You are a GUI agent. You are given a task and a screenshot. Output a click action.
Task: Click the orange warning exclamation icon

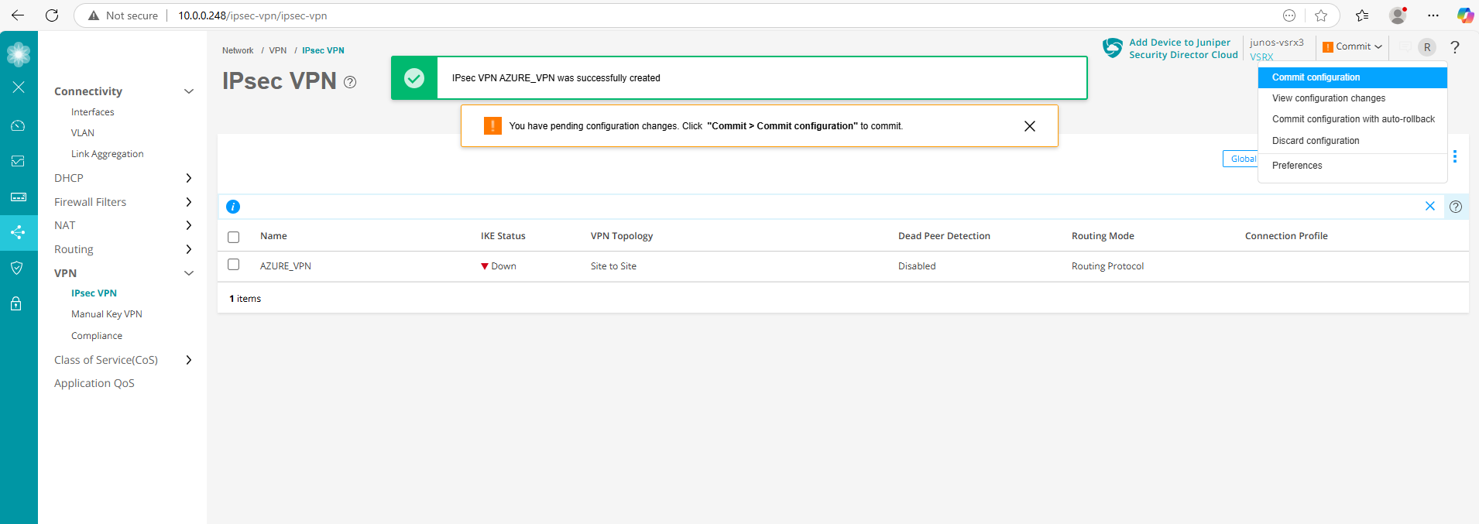(x=492, y=125)
